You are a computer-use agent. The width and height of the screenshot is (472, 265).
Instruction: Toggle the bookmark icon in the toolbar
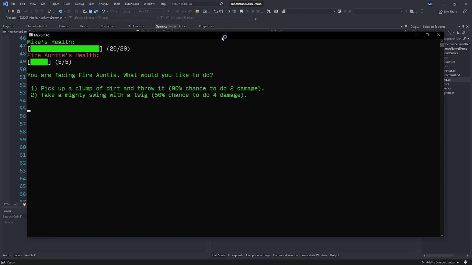241,11
